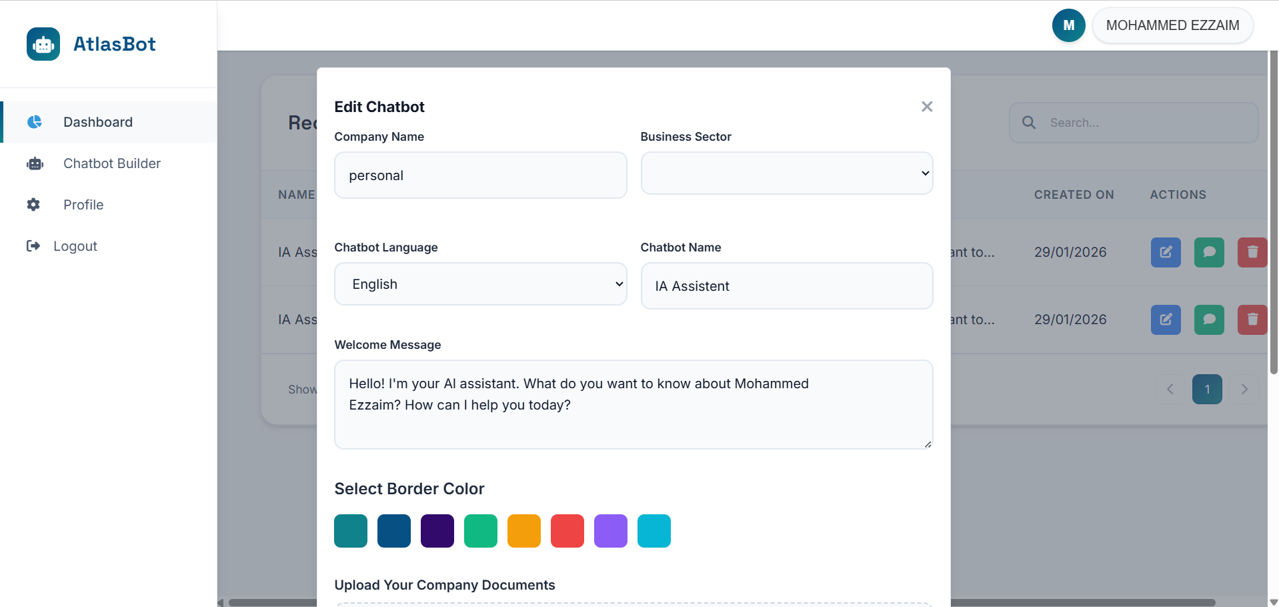Select Dashboard in the sidebar

point(98,122)
